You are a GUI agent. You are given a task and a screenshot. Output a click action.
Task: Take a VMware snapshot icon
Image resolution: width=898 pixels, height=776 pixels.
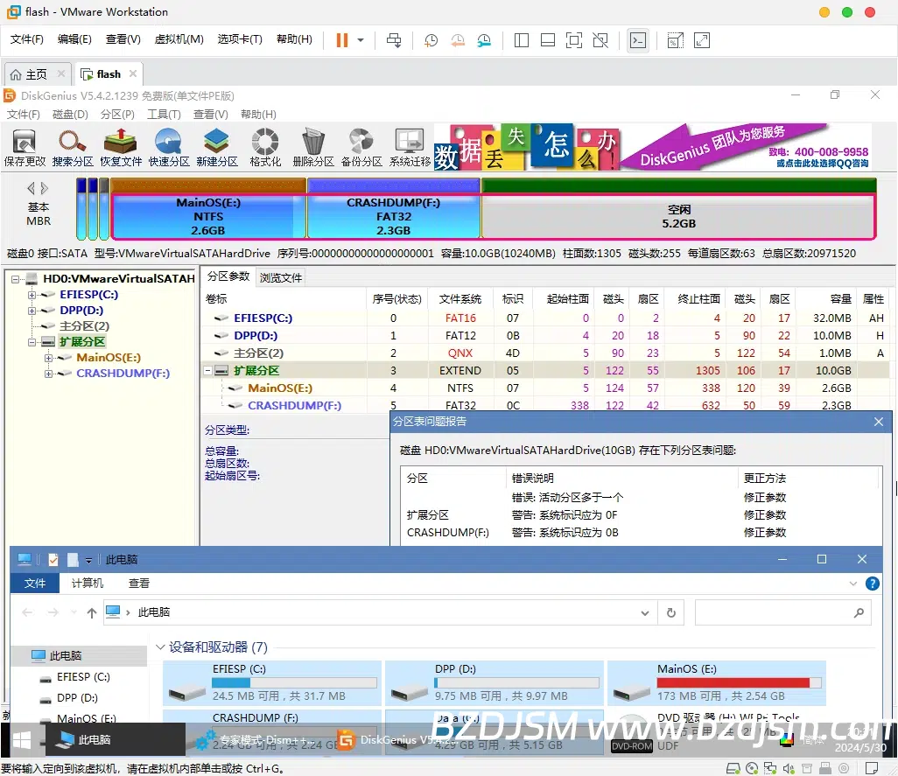(x=431, y=40)
